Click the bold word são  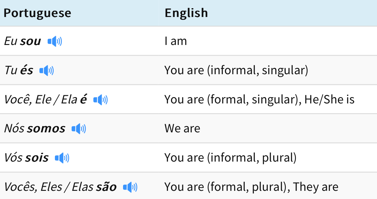pyautogui.click(x=106, y=187)
